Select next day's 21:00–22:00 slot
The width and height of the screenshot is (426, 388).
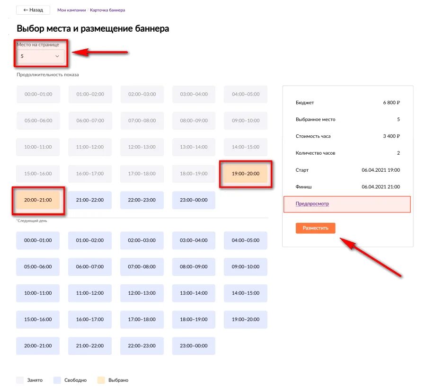point(90,345)
